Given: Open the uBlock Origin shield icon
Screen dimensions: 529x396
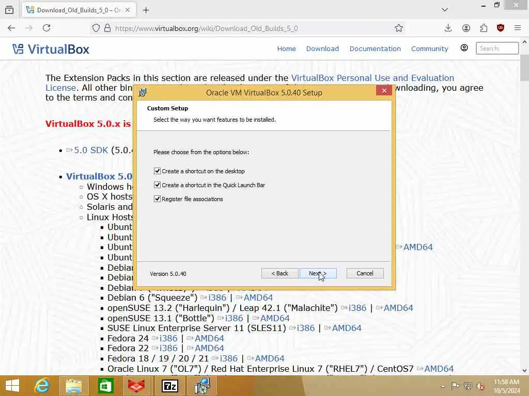Looking at the screenshot, I should pyautogui.click(x=501, y=28).
